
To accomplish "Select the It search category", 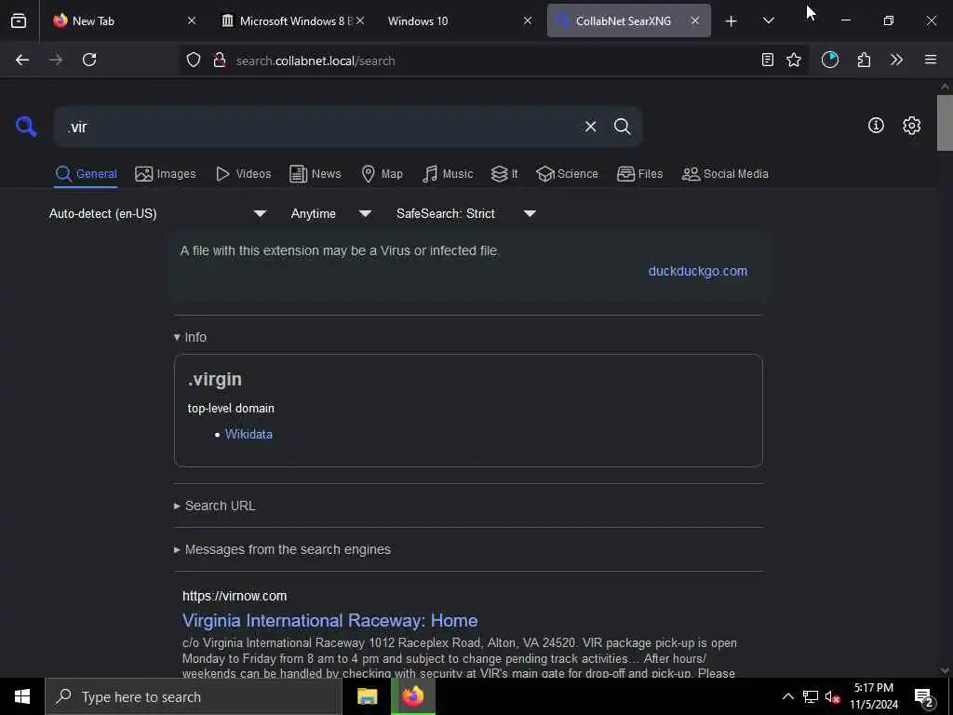I will pos(504,174).
